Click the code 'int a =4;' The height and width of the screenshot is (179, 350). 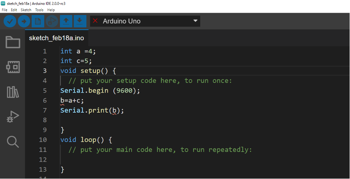tap(78, 51)
